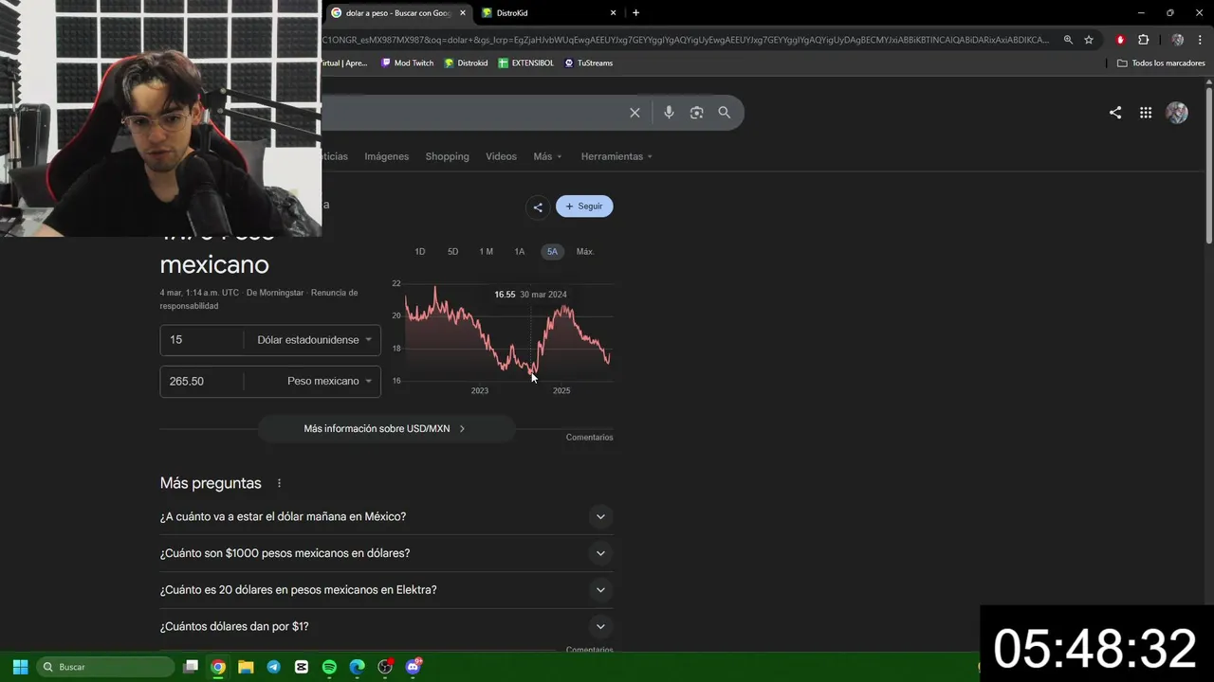The height and width of the screenshot is (682, 1214).
Task: Close the DistroKid tab
Action: pos(613,13)
